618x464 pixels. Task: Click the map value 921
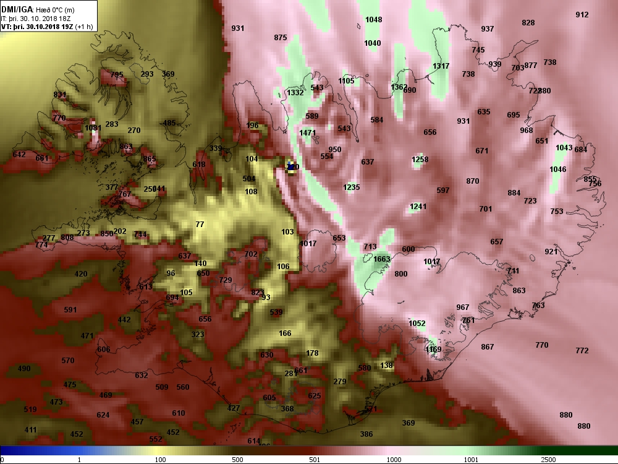tap(551, 252)
